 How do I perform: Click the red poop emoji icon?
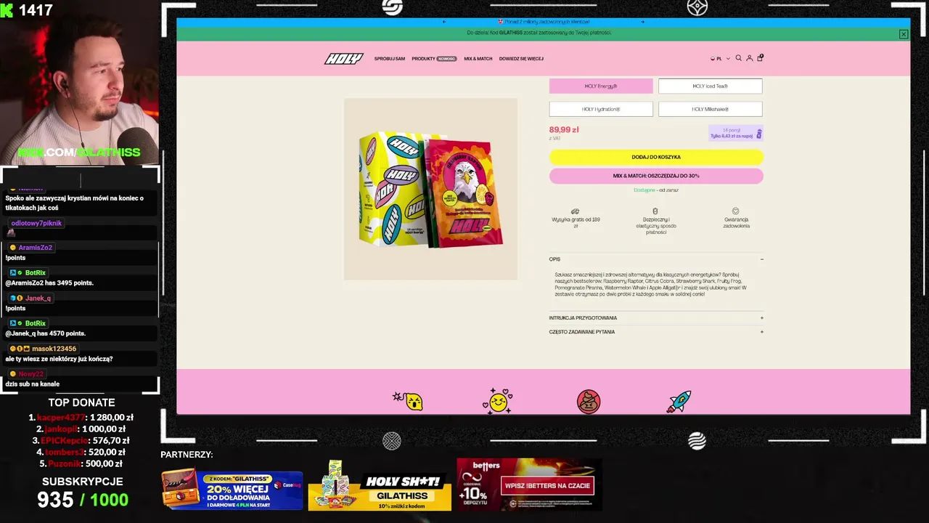coord(589,402)
